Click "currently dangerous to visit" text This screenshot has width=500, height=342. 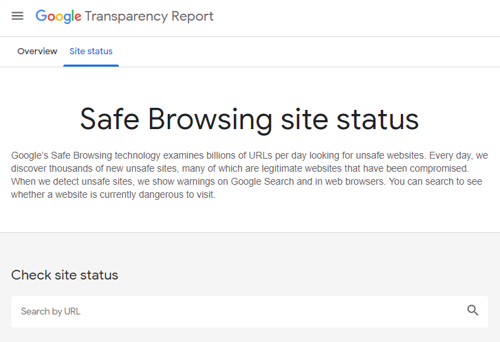coord(154,194)
